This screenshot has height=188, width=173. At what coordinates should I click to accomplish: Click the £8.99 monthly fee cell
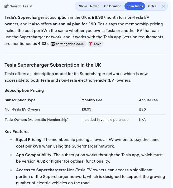[x=86, y=109]
